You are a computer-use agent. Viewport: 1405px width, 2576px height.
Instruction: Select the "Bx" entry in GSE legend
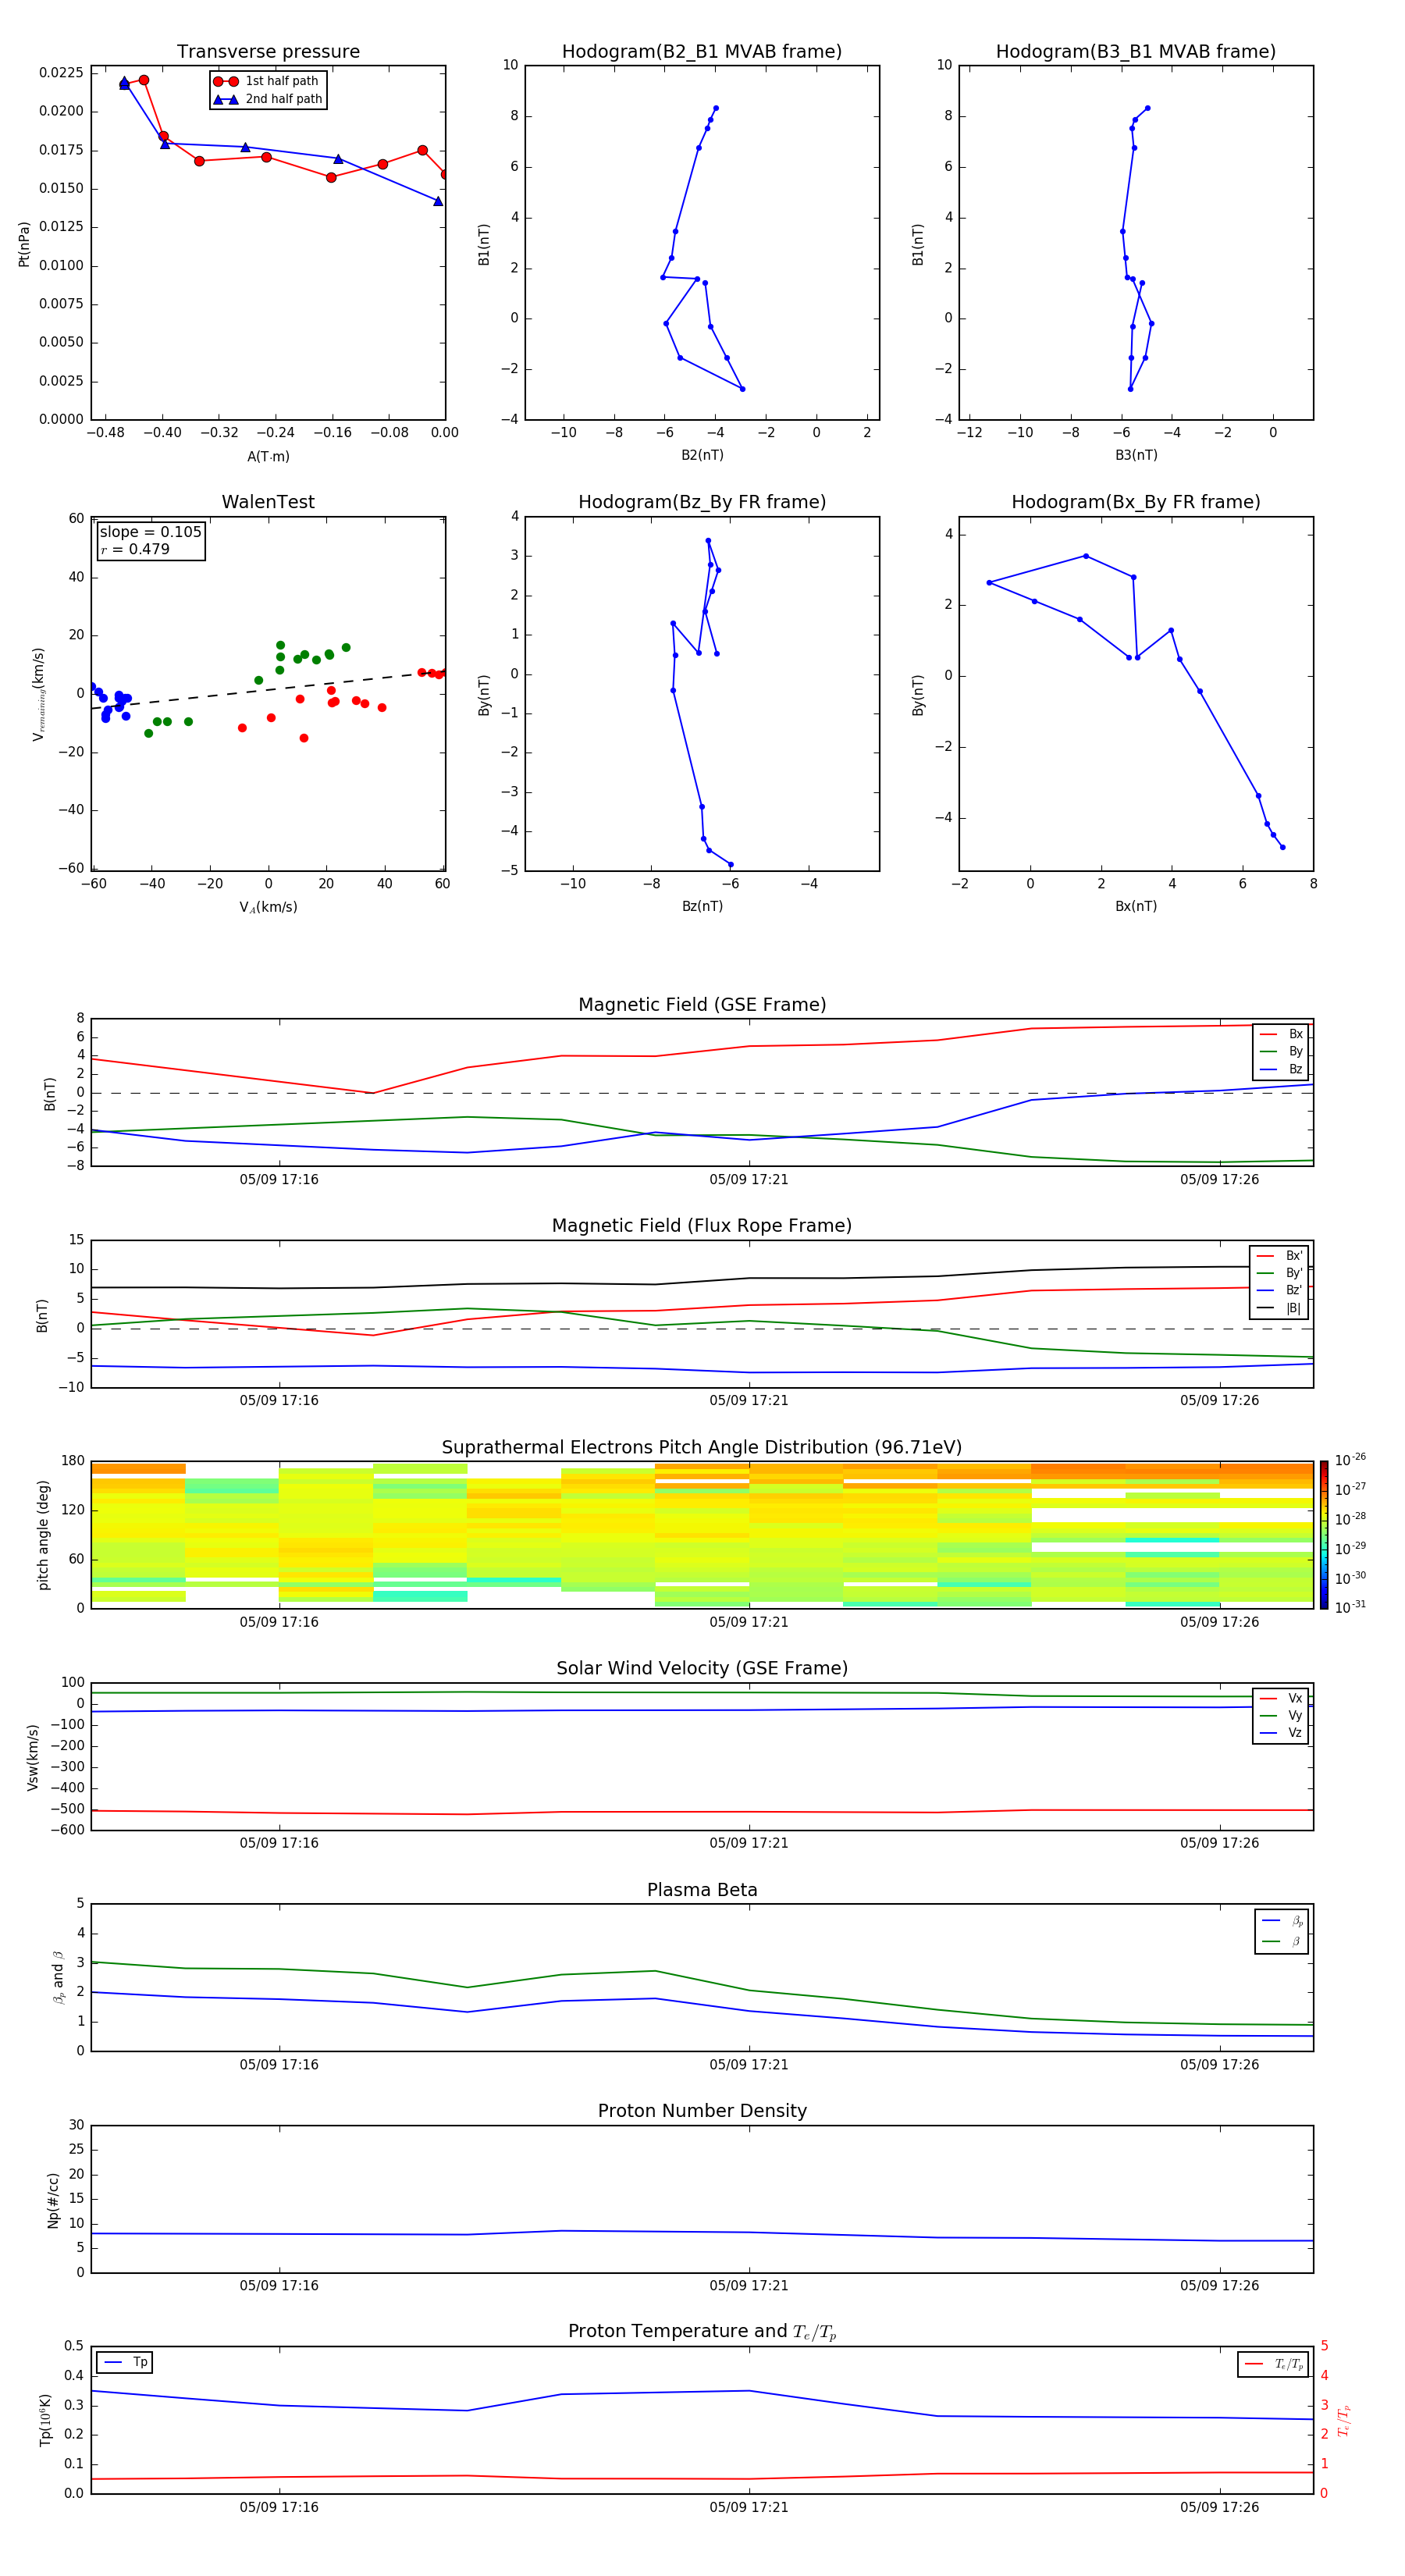1281,1034
